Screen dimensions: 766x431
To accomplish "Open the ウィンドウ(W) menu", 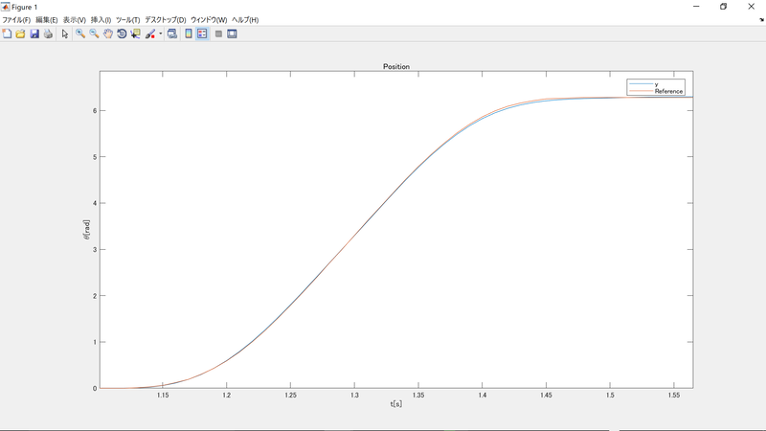I will click(x=209, y=20).
